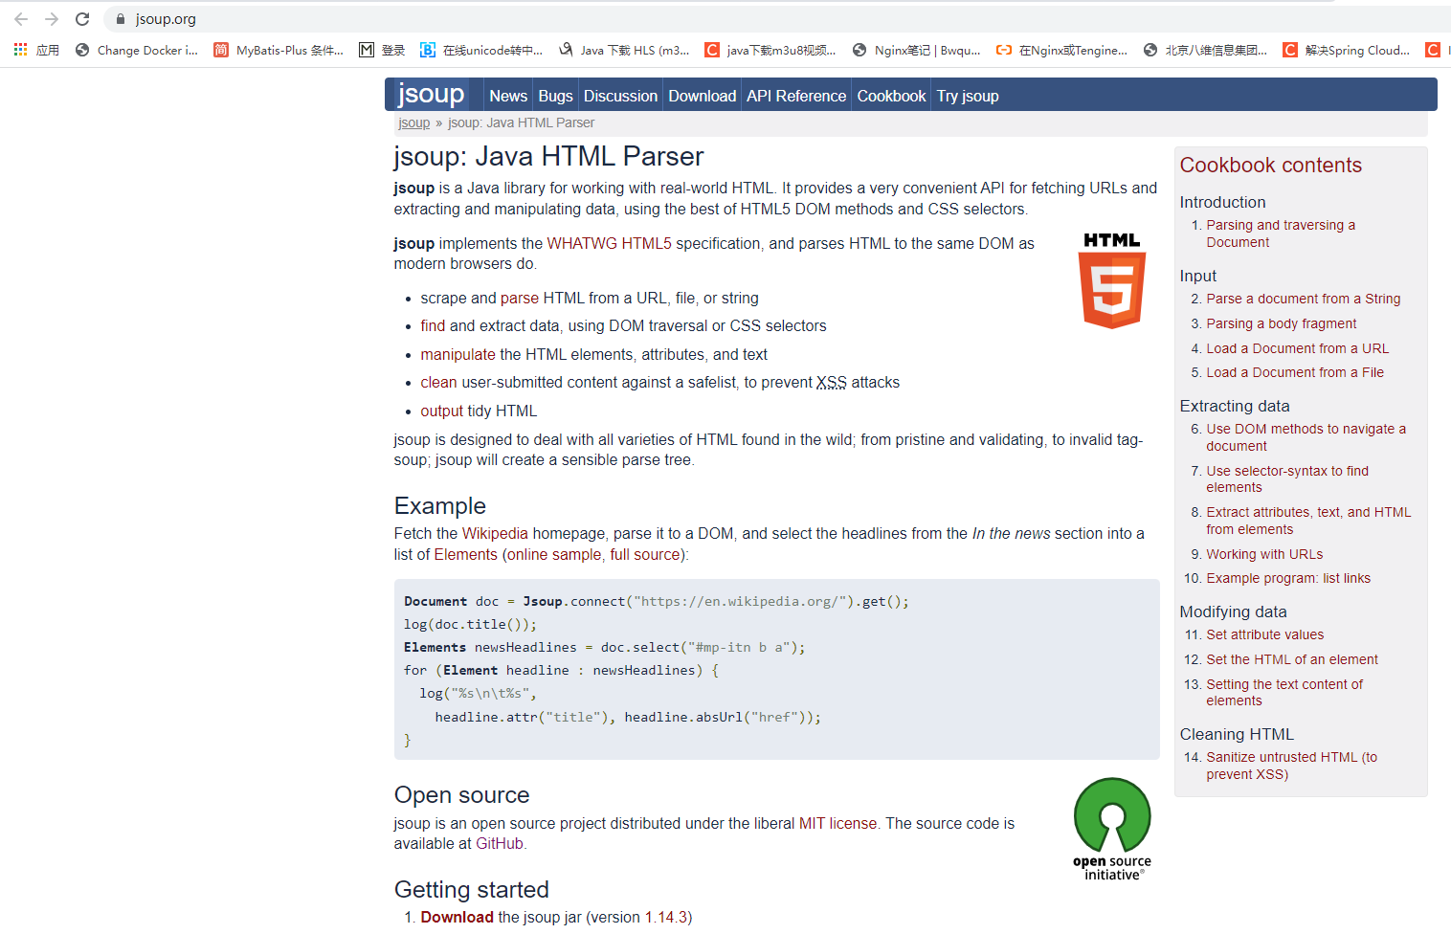Open 'Parse a document from a String'
1451x934 pixels.
point(1303,299)
